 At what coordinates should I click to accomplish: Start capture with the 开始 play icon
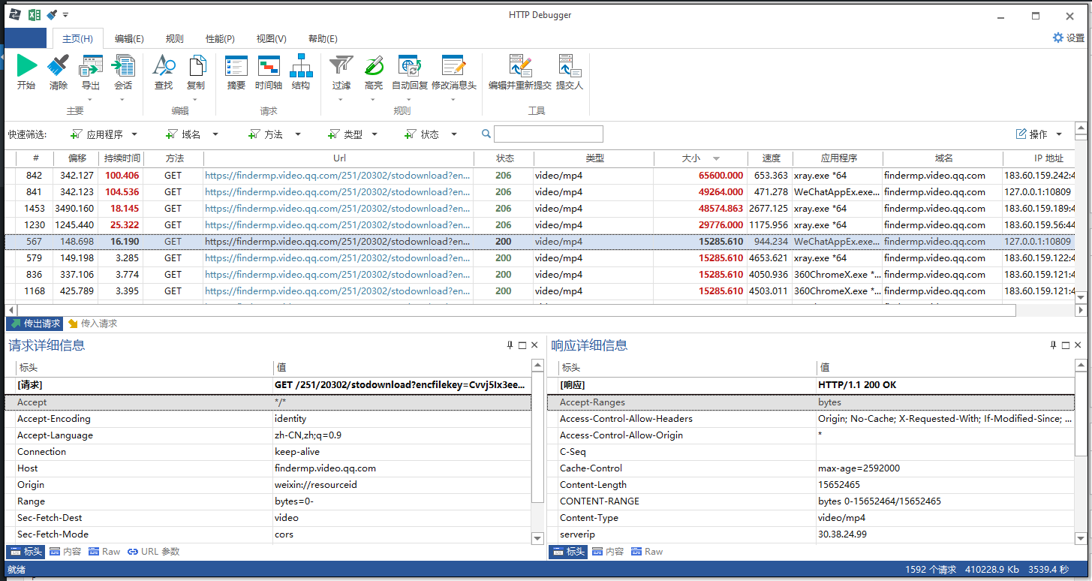click(x=26, y=66)
